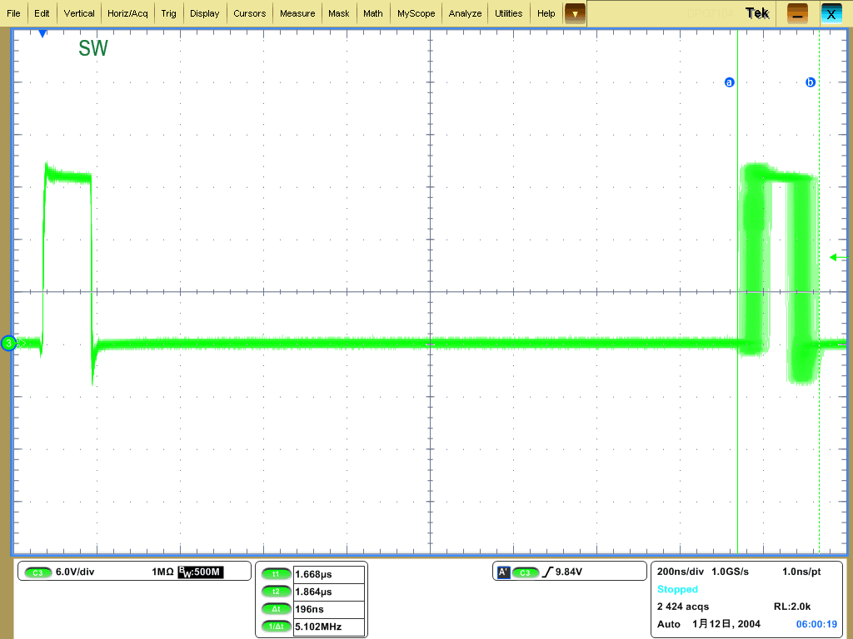Open the Vertical menu
The image size is (853, 639).
point(79,13)
